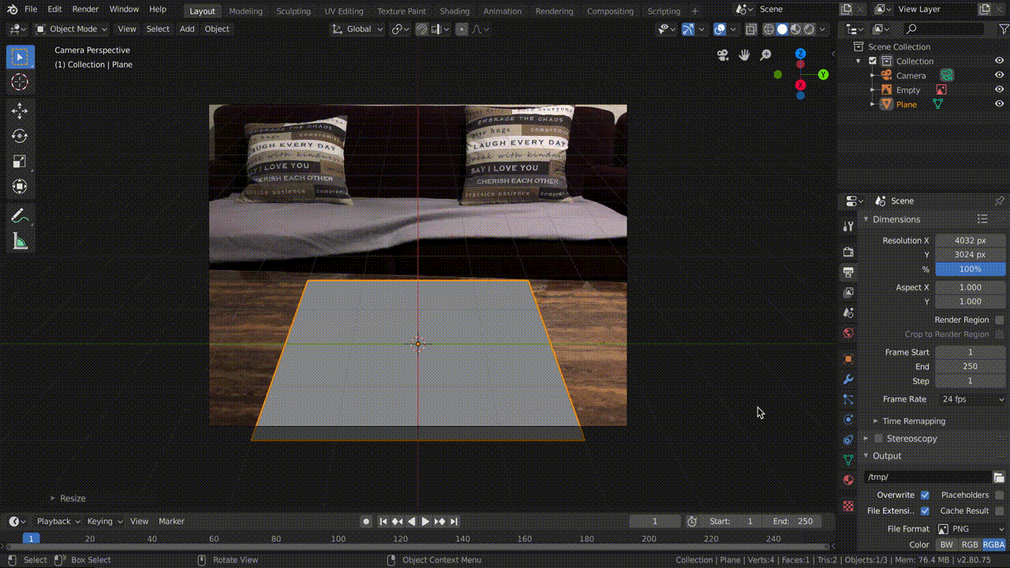Open the Output properties tab icon
Image resolution: width=1010 pixels, height=568 pixels.
[x=848, y=272]
